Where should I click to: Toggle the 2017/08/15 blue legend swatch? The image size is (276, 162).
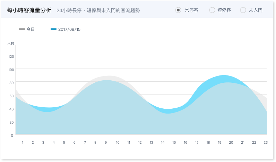point(53,29)
